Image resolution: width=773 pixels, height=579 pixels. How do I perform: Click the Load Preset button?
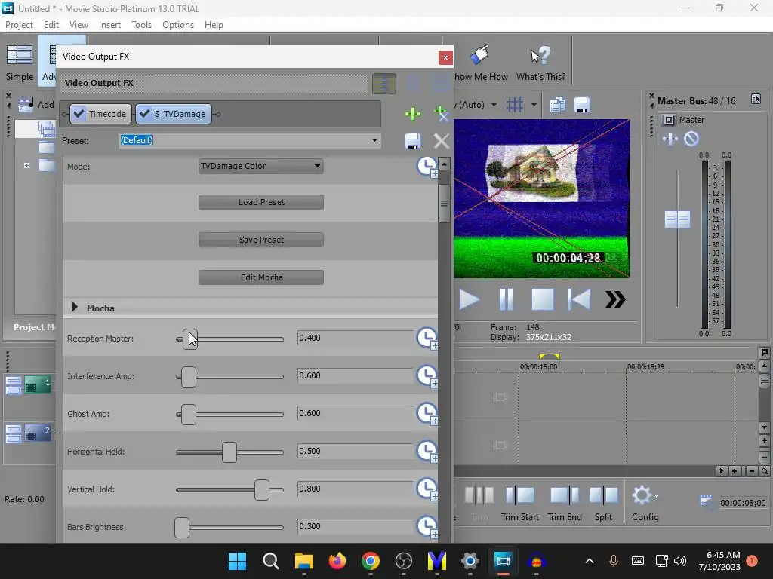[x=260, y=202]
